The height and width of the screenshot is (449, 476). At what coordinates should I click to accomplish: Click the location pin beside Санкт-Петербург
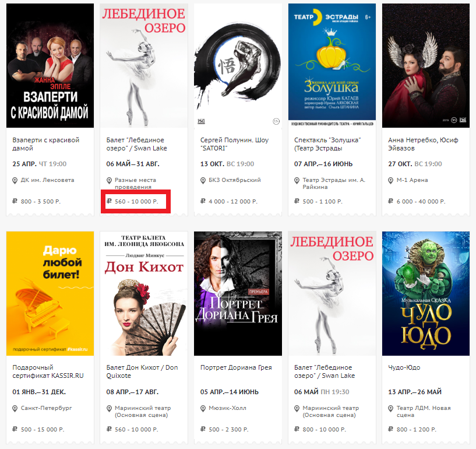[x=15, y=409]
